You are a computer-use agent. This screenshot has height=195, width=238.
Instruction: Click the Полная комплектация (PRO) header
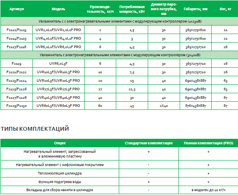pos(208,143)
